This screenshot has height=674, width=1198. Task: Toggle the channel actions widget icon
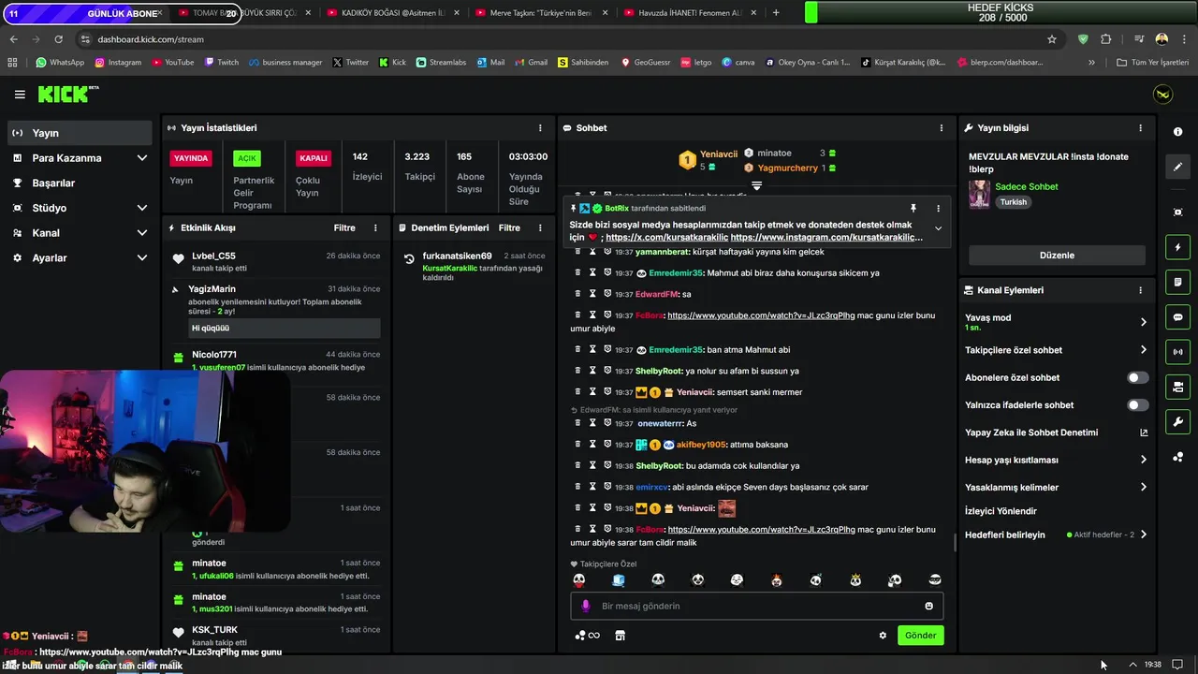tap(1177, 387)
